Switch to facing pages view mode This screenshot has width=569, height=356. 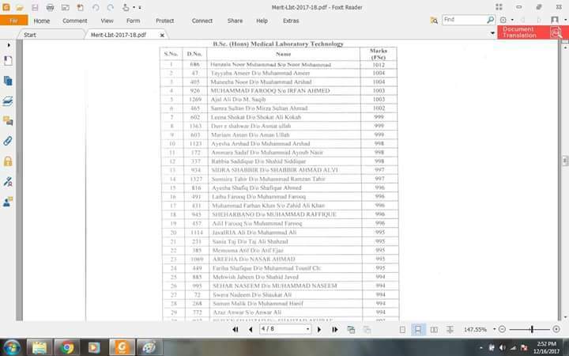(x=434, y=329)
